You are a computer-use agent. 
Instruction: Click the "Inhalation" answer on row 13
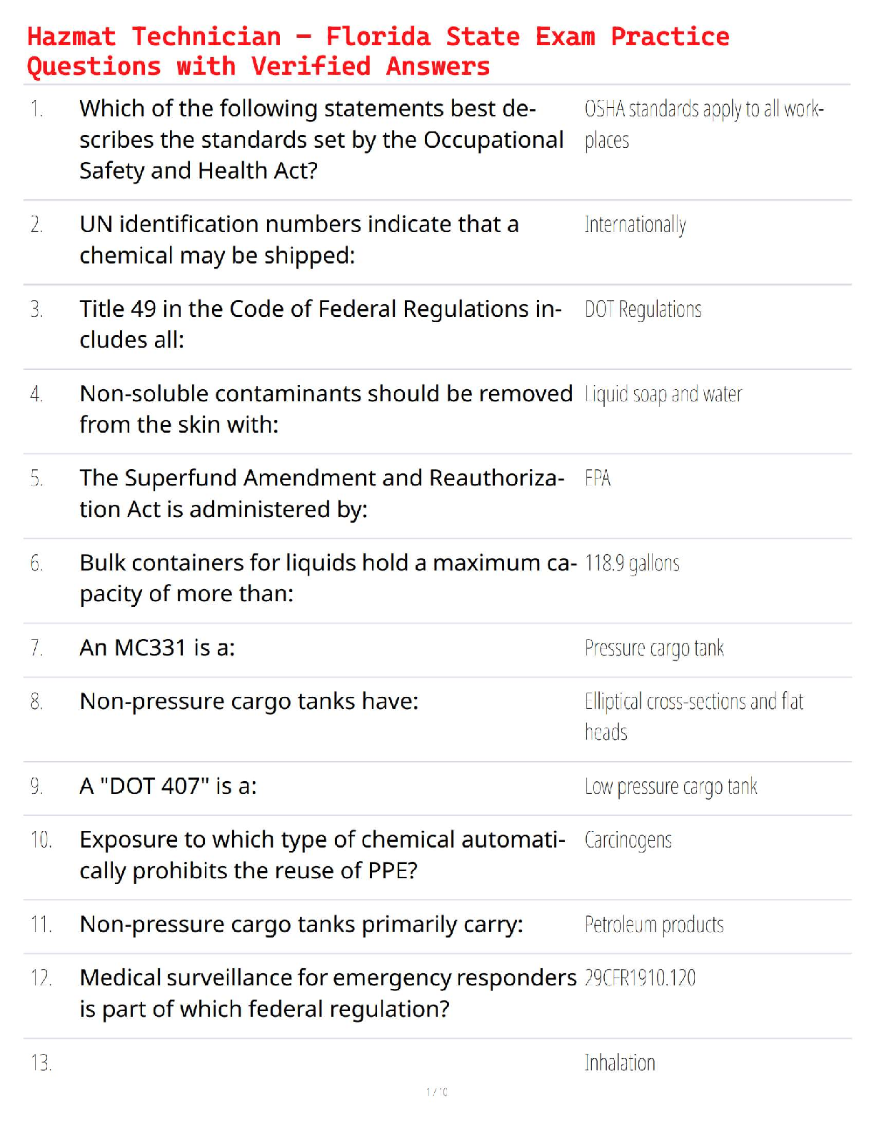620,1063
